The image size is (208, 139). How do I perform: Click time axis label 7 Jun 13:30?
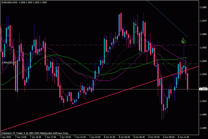click(21, 137)
